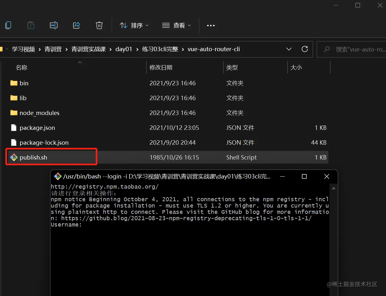Click the Git Bash icon in terminal title bar
The height and width of the screenshot is (296, 386).
click(58, 176)
